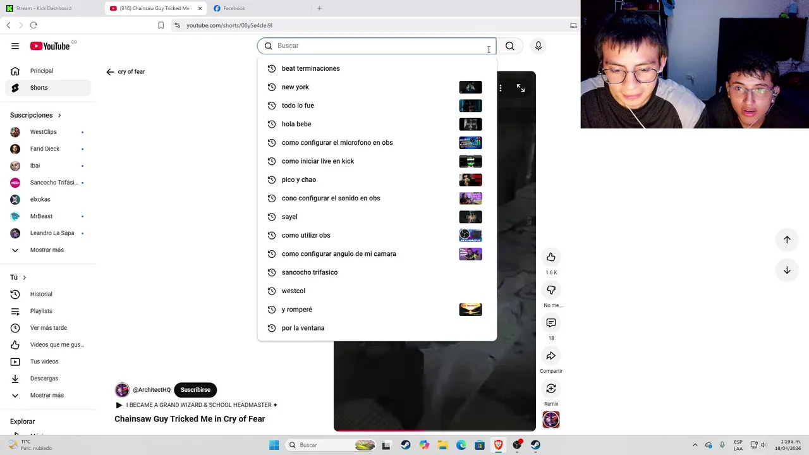Open Farid Dieck subscription channel
809x455 pixels.
click(48, 149)
